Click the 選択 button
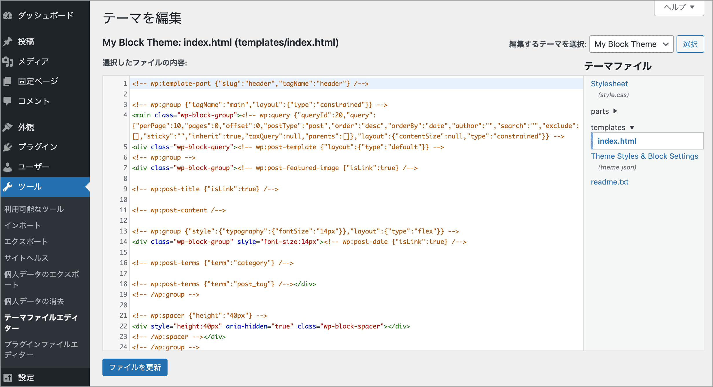713x387 pixels. [690, 44]
